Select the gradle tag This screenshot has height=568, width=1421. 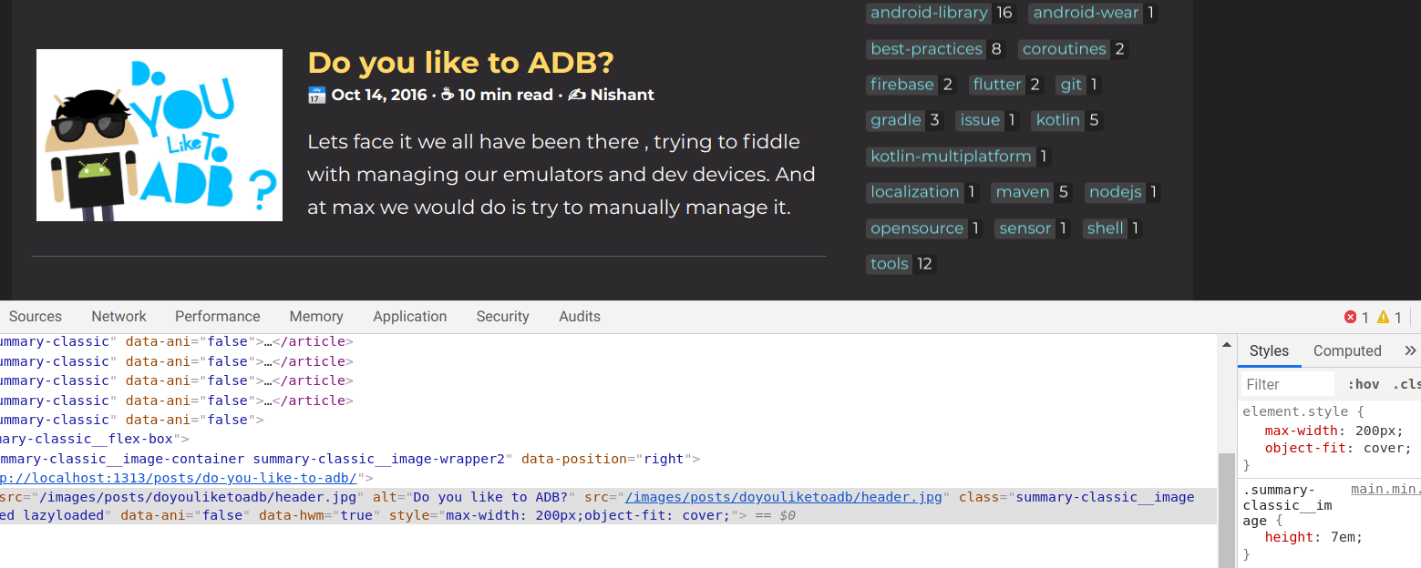pyautogui.click(x=896, y=120)
